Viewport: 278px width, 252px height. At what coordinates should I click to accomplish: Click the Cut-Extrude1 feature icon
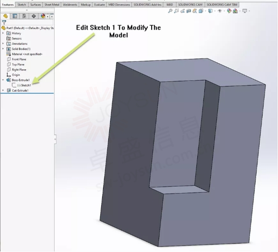tap(8, 90)
